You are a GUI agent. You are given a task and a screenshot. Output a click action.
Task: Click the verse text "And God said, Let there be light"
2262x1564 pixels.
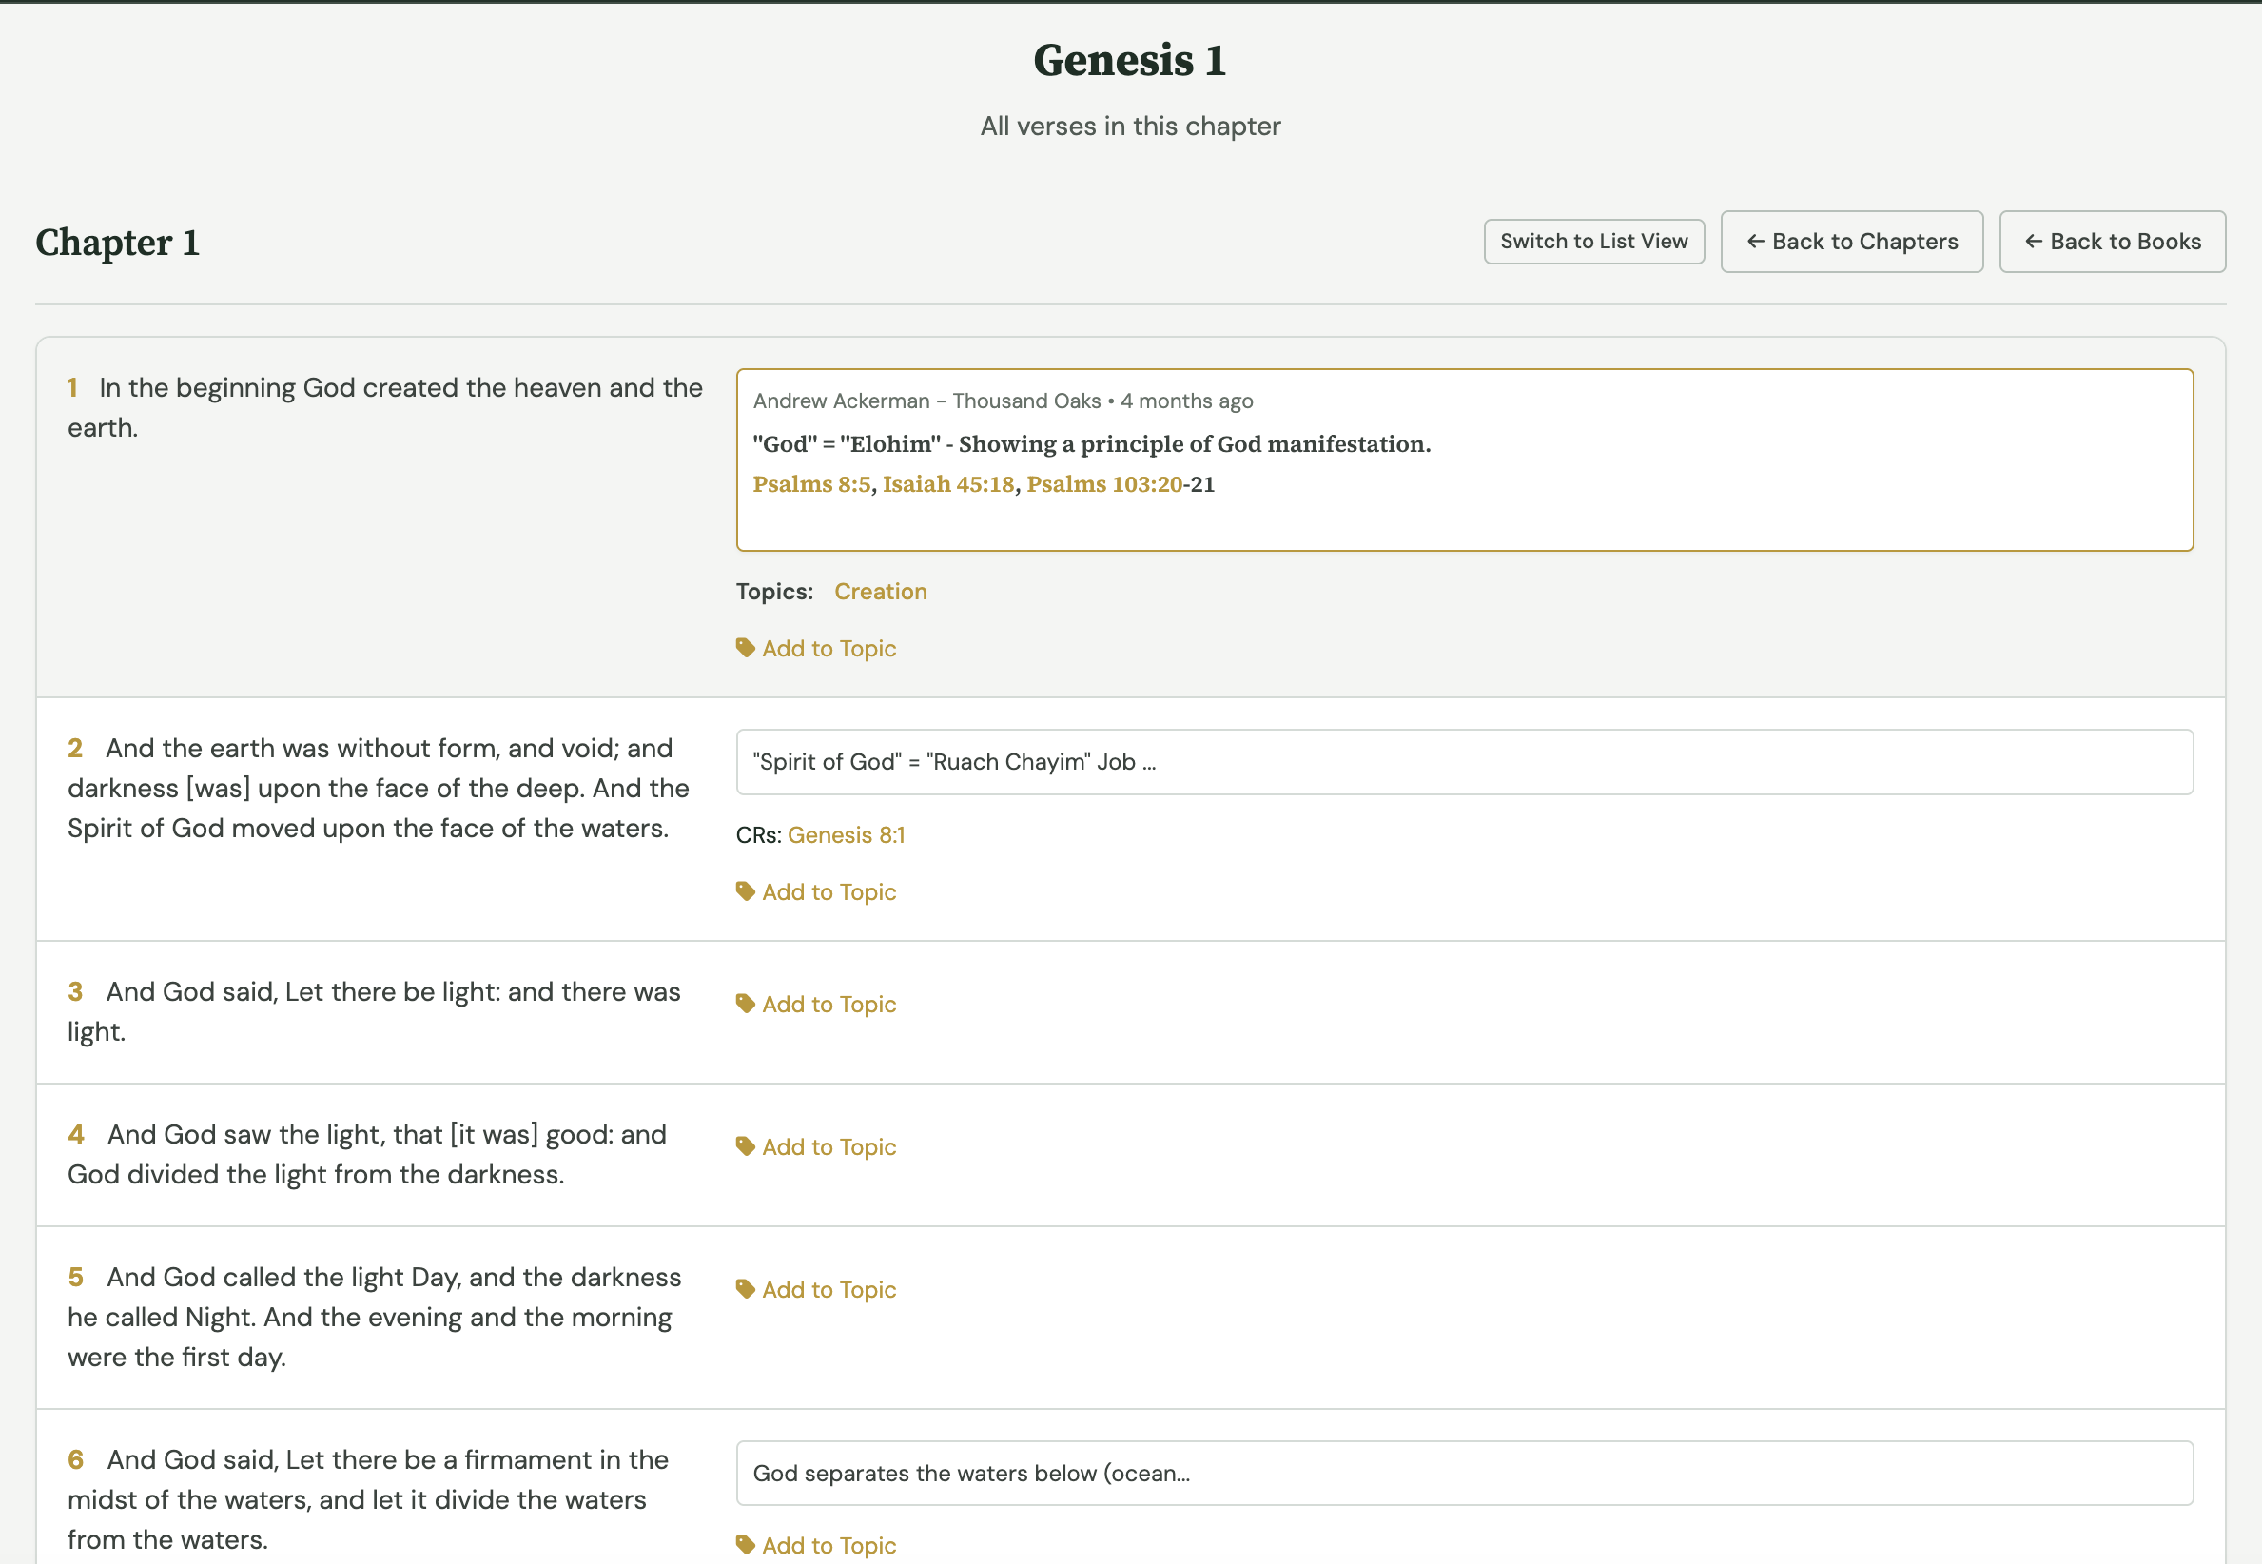tap(302, 991)
